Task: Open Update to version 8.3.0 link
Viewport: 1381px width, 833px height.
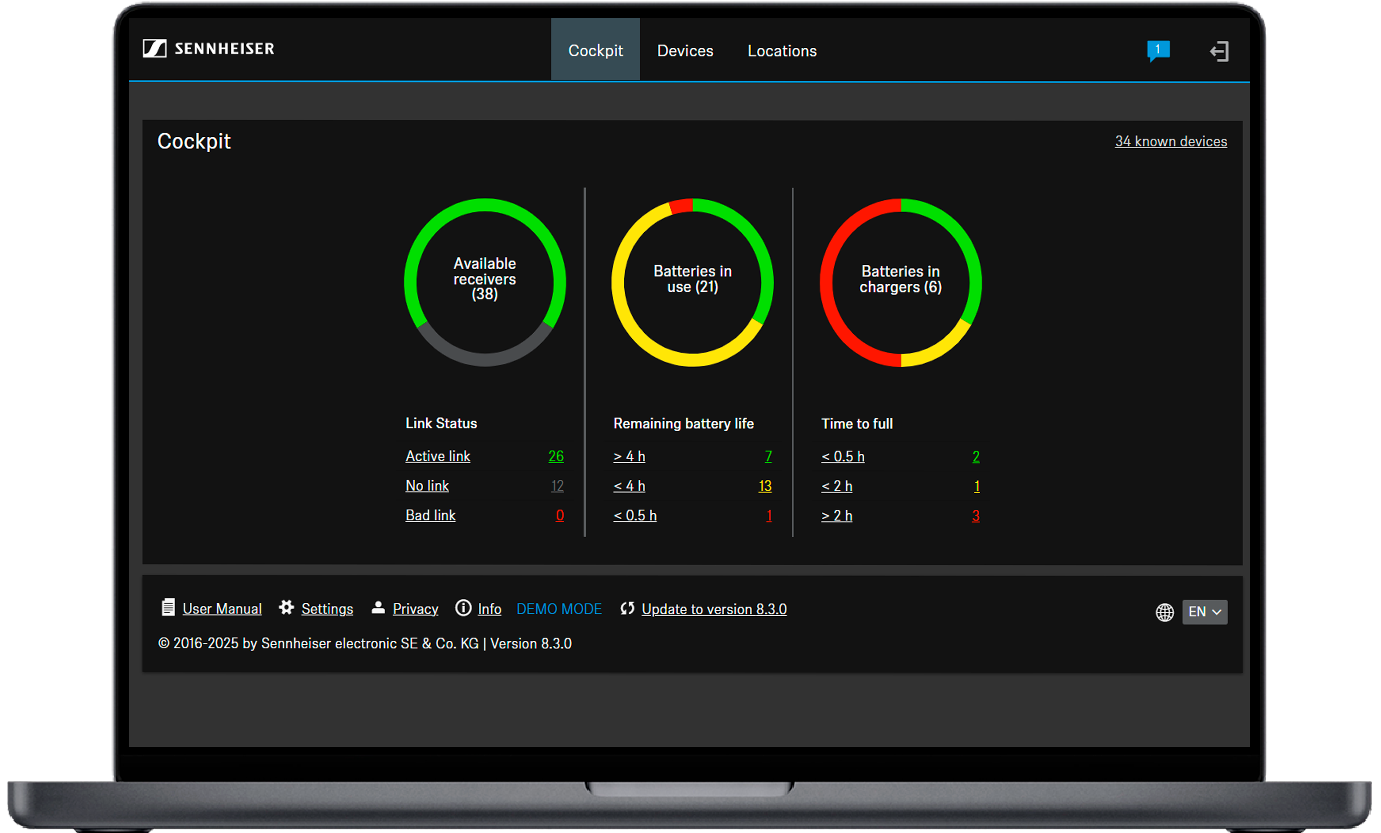Action: click(x=714, y=609)
